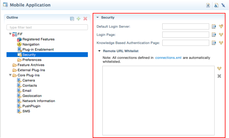Click Registered Features icon
Image resolution: width=229 pixels, height=138 pixels.
pos(19,39)
